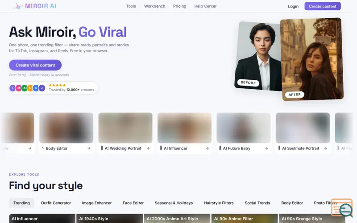Screen dimensions: 357x223
Task: Open the Ai 90s Grunge Style card
Action: pos(312,219)
